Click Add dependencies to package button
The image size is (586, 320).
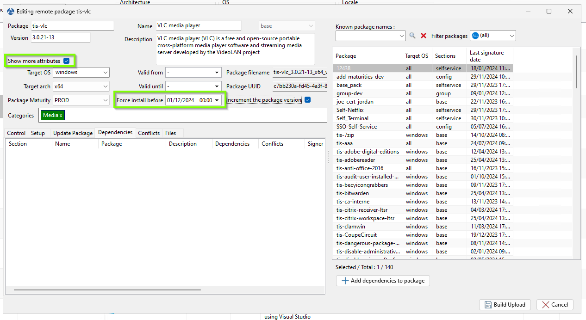click(383, 281)
